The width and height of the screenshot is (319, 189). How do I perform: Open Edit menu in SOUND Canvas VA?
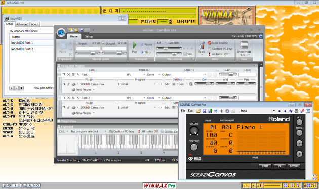[190, 111]
